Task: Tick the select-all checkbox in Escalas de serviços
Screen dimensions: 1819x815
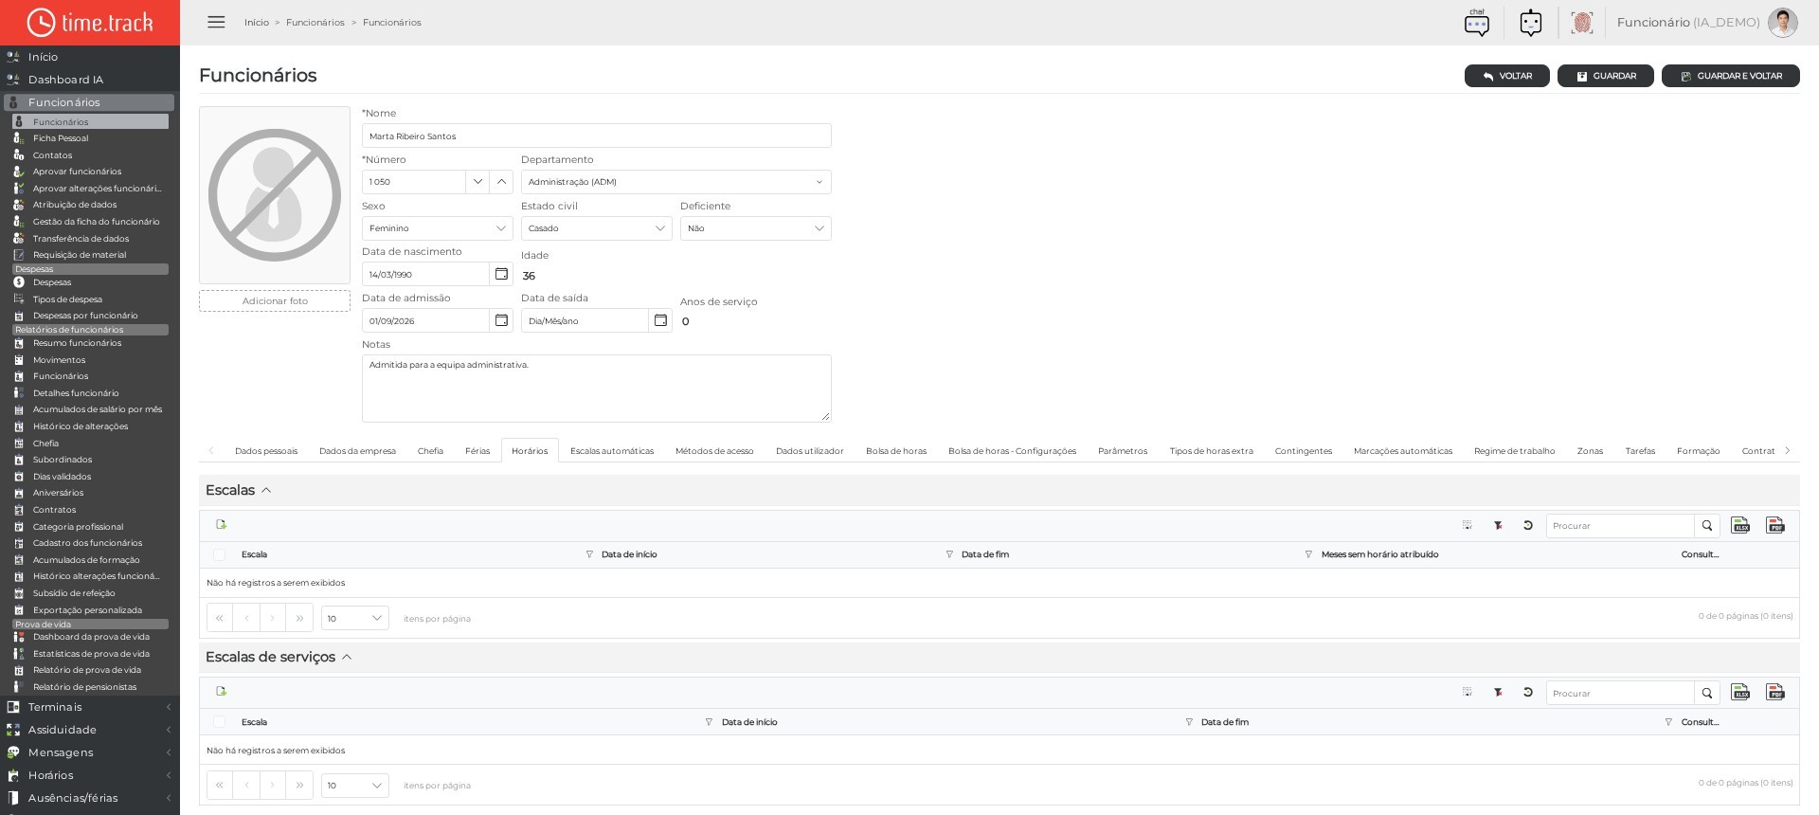Action: 220,722
